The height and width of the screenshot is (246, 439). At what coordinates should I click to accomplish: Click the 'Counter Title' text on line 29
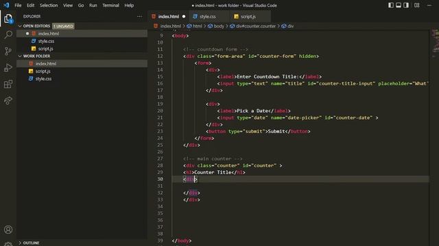click(x=213, y=172)
